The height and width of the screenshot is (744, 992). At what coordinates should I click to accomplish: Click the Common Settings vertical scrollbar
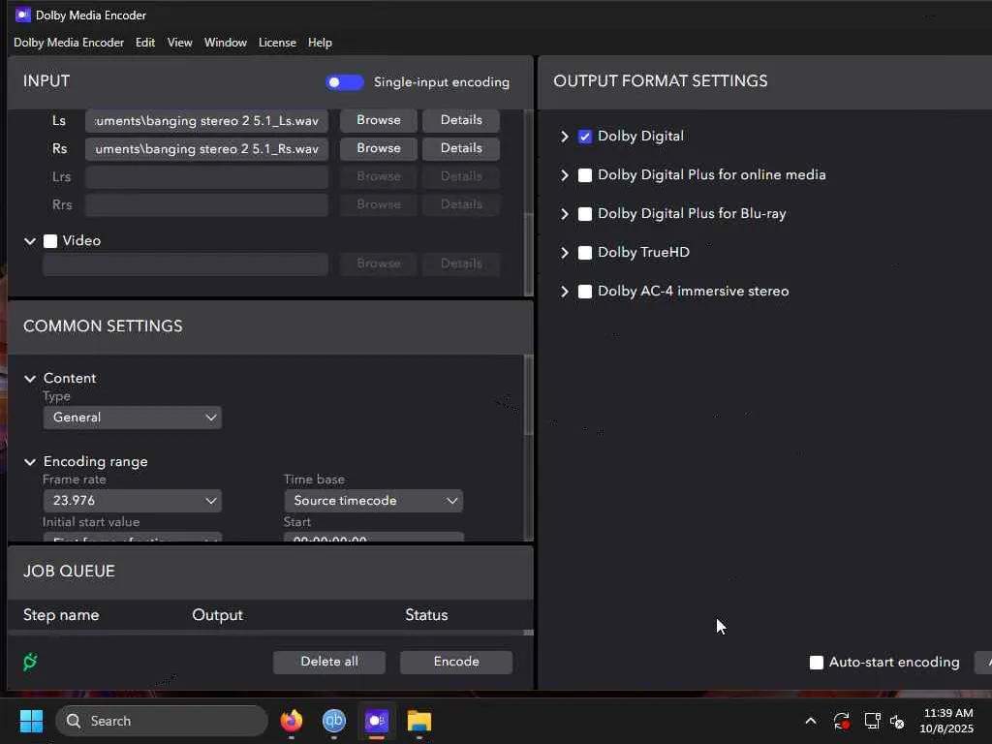pyautogui.click(x=529, y=395)
